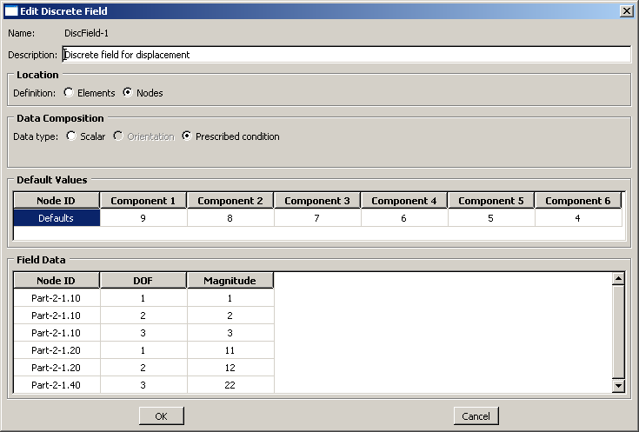Edit Component 3 default value 7
639x432 pixels.
point(317,218)
